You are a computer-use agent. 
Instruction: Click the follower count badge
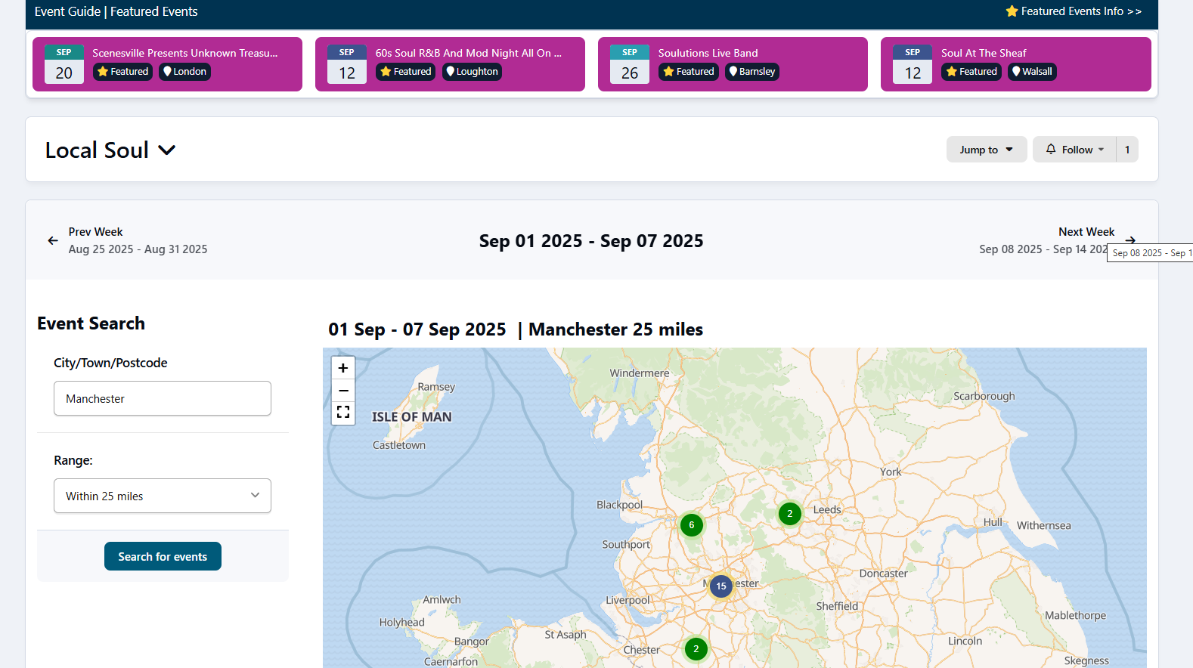tap(1126, 150)
